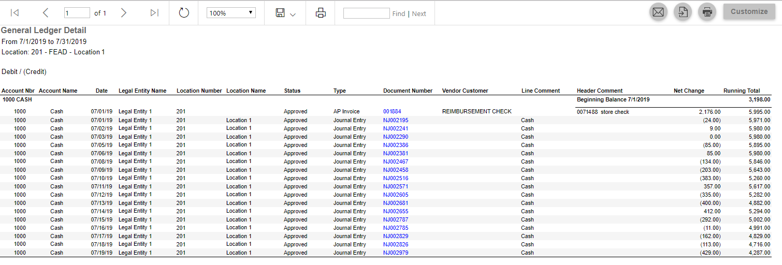
Task: Click the Next search link
Action: pyautogui.click(x=419, y=14)
